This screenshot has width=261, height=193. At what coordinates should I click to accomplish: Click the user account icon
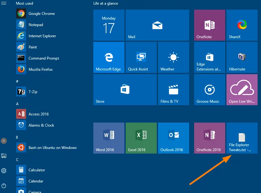[4, 141]
